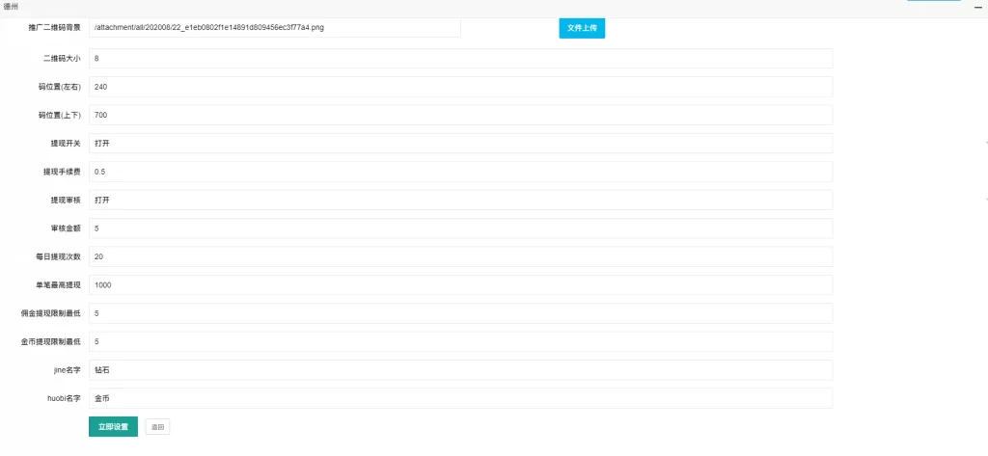Image resolution: width=988 pixels, height=456 pixels.
Task: Click the 二维码大小 input field
Action: pos(460,58)
